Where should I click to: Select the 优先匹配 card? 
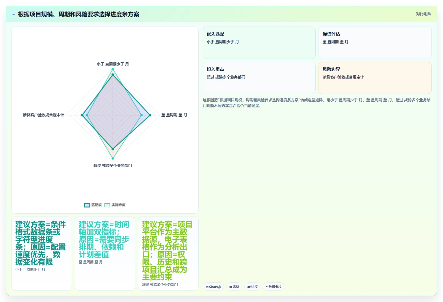pos(259,43)
